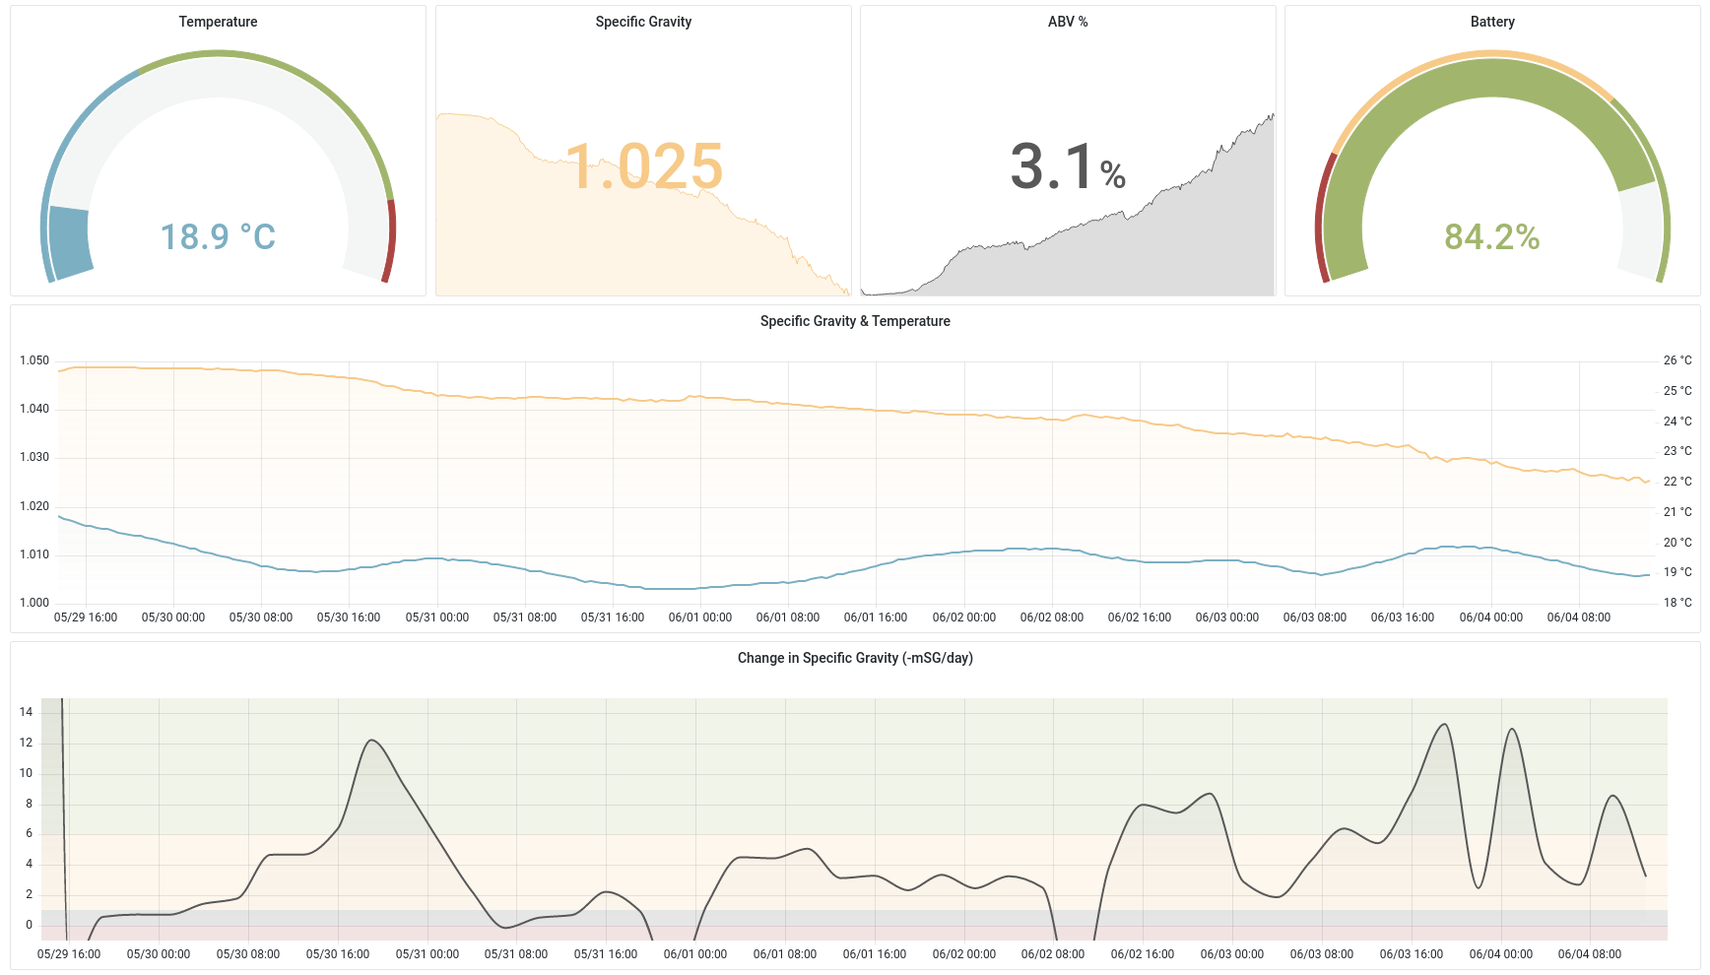The height and width of the screenshot is (975, 1710).
Task: Open the Change in Specific Gravity panel title
Action: coord(854,658)
